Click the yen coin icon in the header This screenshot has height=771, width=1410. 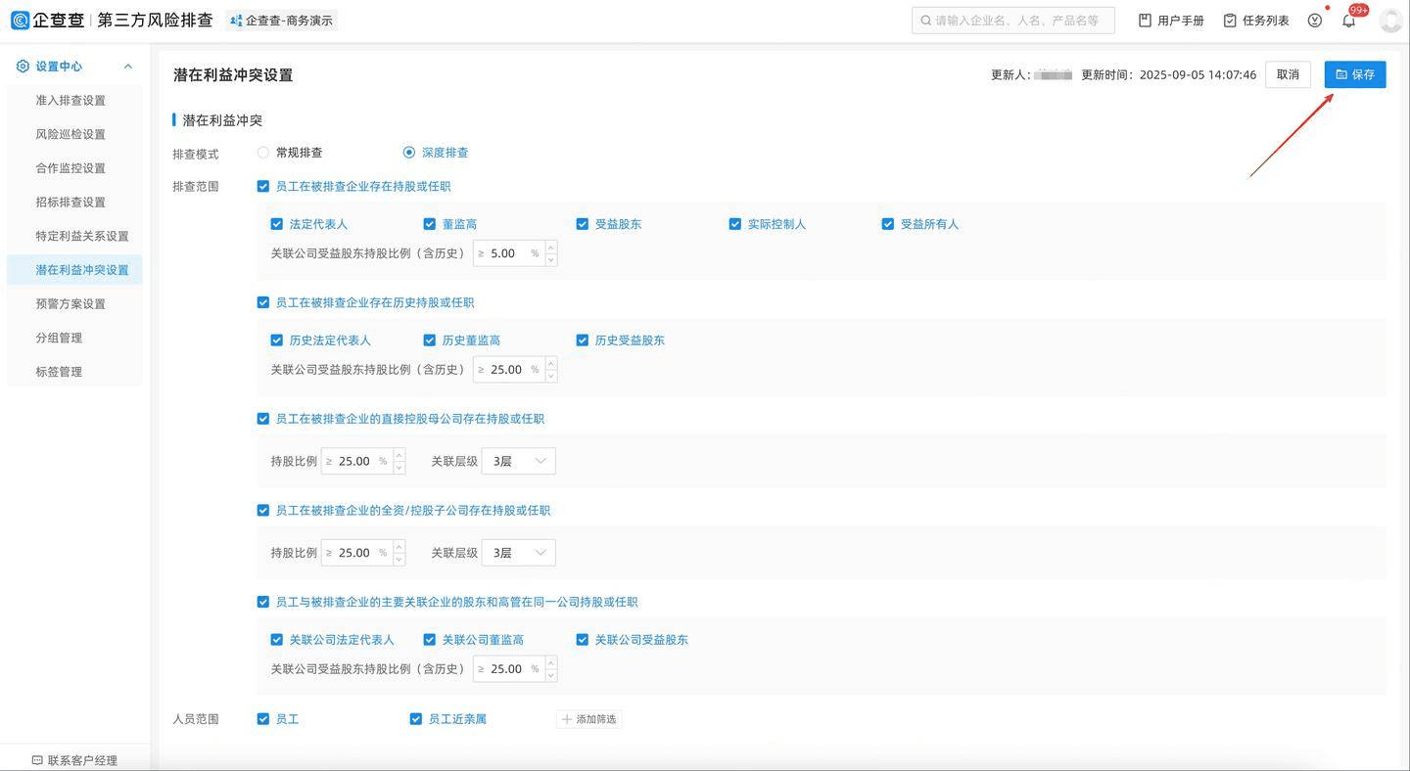(1315, 21)
